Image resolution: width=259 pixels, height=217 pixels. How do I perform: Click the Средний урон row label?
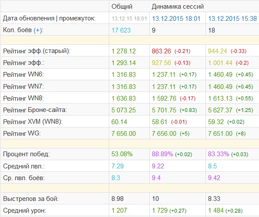(24, 210)
